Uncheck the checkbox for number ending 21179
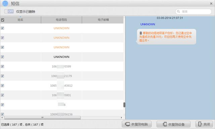215x129 pixels. click(x=2, y=76)
